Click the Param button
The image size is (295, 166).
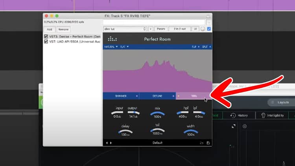pos(161,29)
